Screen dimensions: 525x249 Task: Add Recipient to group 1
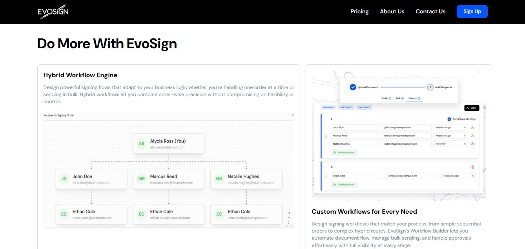pos(344,153)
